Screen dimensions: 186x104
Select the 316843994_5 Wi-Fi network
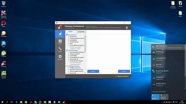[x=168, y=78]
